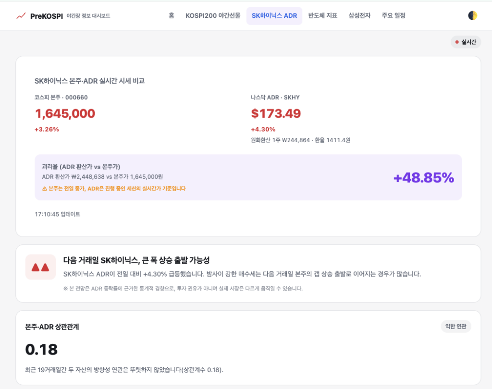
Task: Click the PreKOSPI brand name
Action: [x=47, y=16]
